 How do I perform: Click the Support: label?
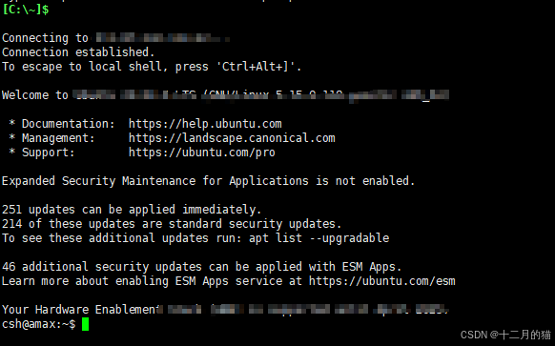49,153
